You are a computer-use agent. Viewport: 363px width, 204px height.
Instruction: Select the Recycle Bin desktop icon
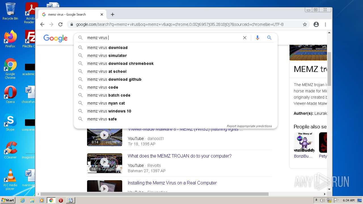(10, 11)
